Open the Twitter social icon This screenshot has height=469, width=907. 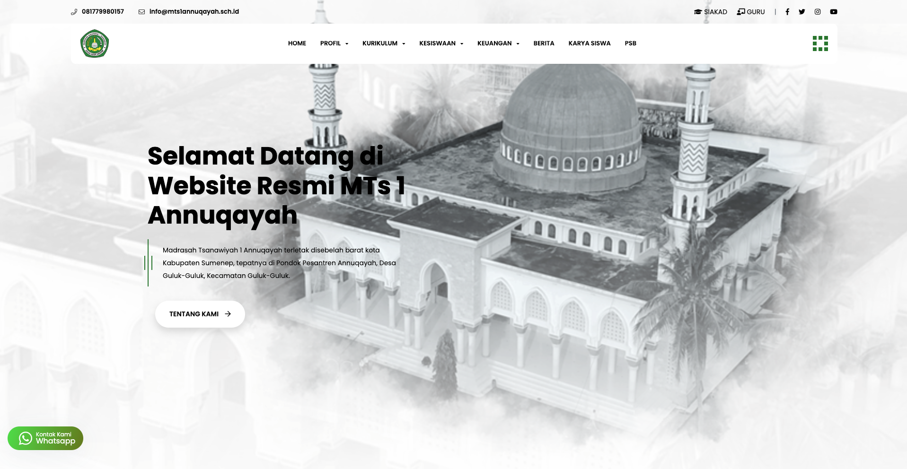coord(802,12)
